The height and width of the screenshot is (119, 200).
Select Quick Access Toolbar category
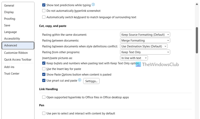coord(18,59)
